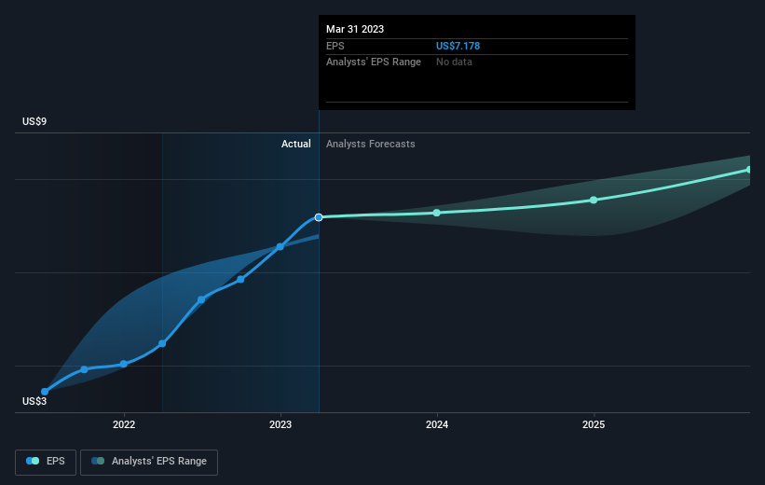Toggle the Analysts' EPS Range legend
Screen dimensions: 765x485
149,461
